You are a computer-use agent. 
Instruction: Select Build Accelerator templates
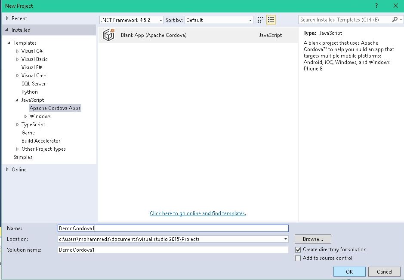41,141
